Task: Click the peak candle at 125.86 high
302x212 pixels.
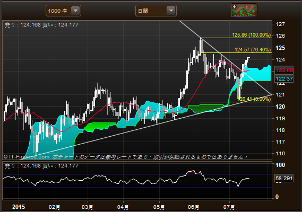Action: coord(201,46)
